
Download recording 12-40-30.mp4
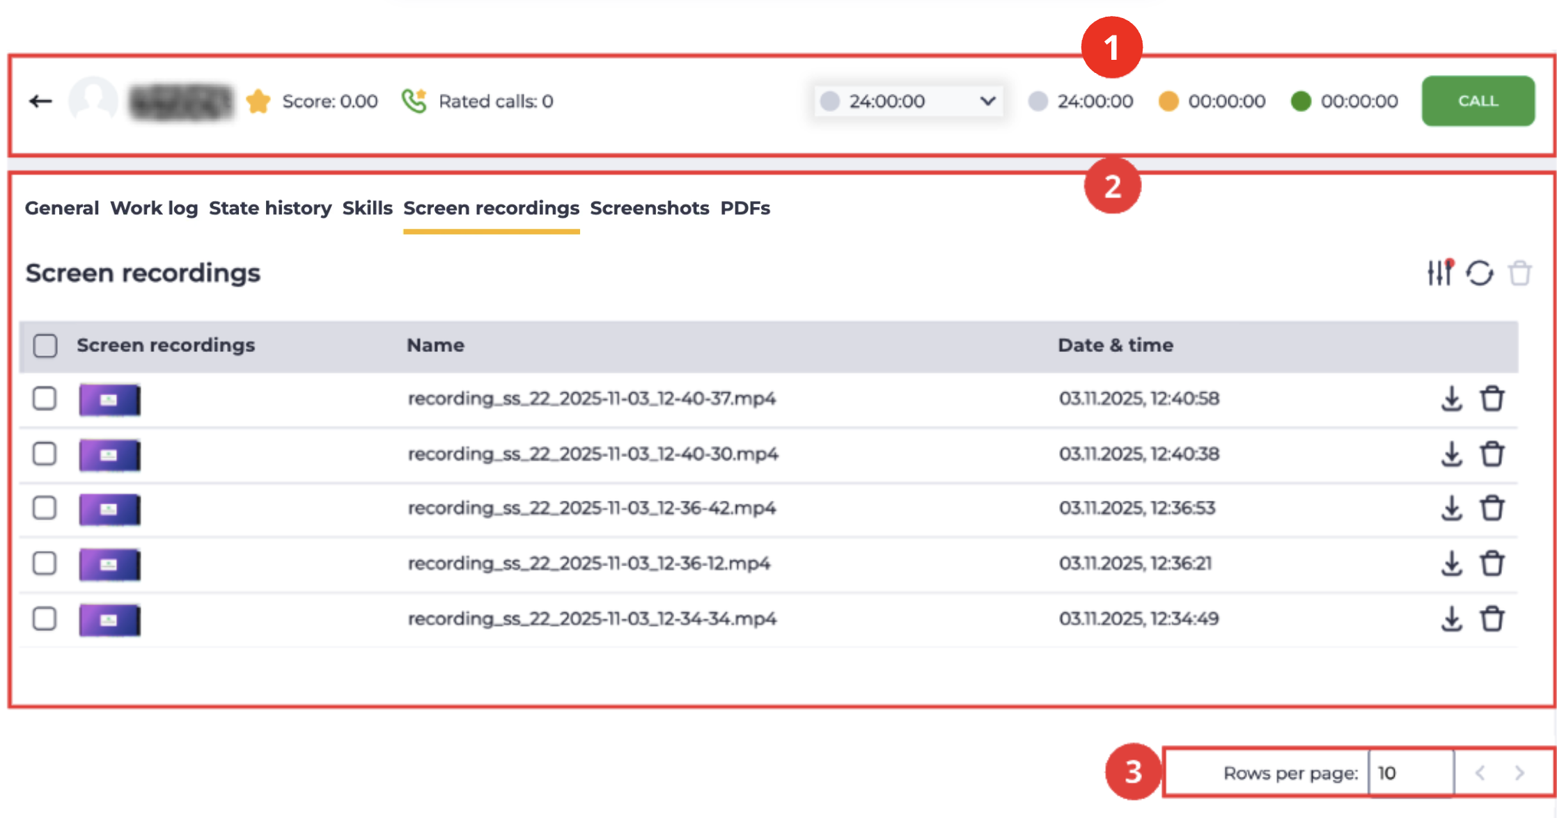coord(1451,454)
